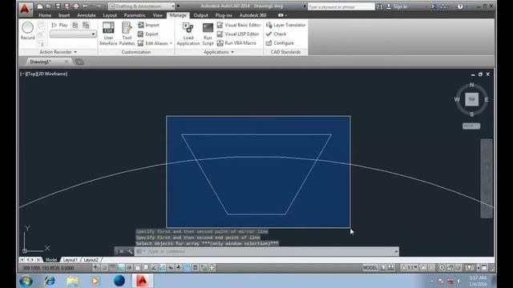Toggle Infer Constraints in the status bar

tap(95, 268)
